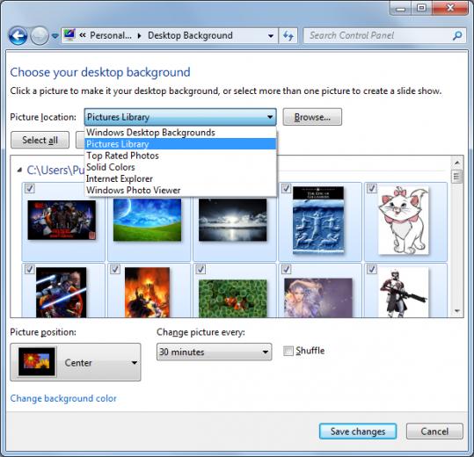Click the search magnifier icon
This screenshot has width=474, height=457.
click(457, 36)
